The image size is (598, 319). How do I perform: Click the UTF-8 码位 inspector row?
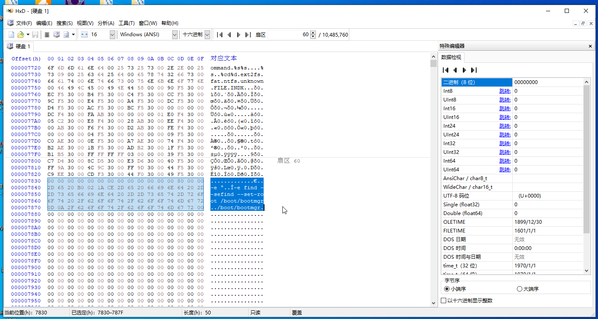[x=512, y=196]
